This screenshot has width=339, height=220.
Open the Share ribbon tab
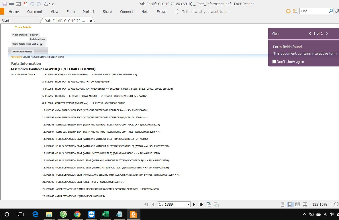tap(107, 12)
